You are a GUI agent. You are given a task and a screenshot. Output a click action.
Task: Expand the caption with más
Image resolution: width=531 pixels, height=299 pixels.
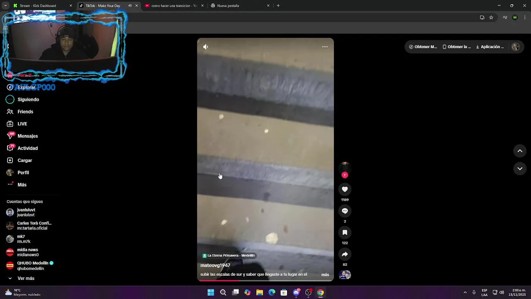pos(325,275)
